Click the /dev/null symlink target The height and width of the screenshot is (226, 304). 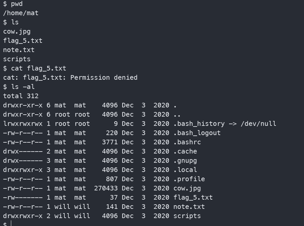[x=259, y=124]
